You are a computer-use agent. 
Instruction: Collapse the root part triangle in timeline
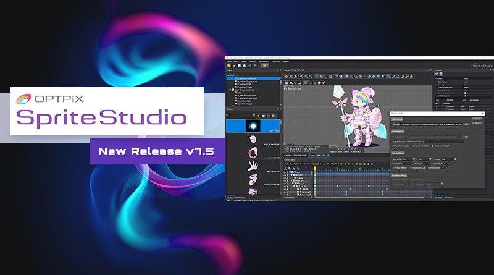point(290,172)
